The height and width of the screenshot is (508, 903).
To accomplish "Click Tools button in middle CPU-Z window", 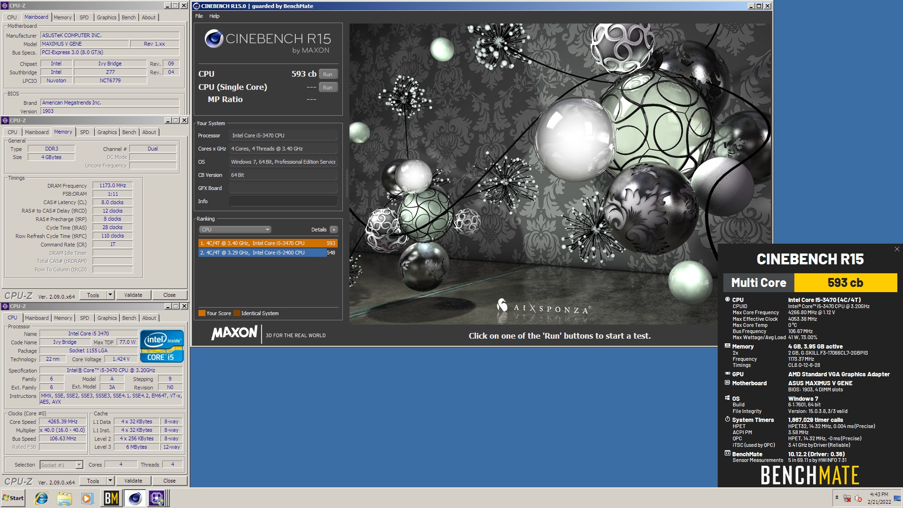I will 93,295.
